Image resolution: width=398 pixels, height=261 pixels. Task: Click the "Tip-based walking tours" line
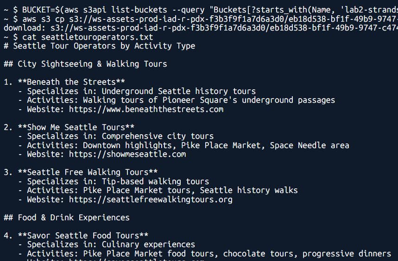point(118,181)
